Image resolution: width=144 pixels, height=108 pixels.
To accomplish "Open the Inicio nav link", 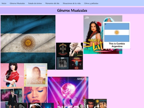I will tap(4, 3).
